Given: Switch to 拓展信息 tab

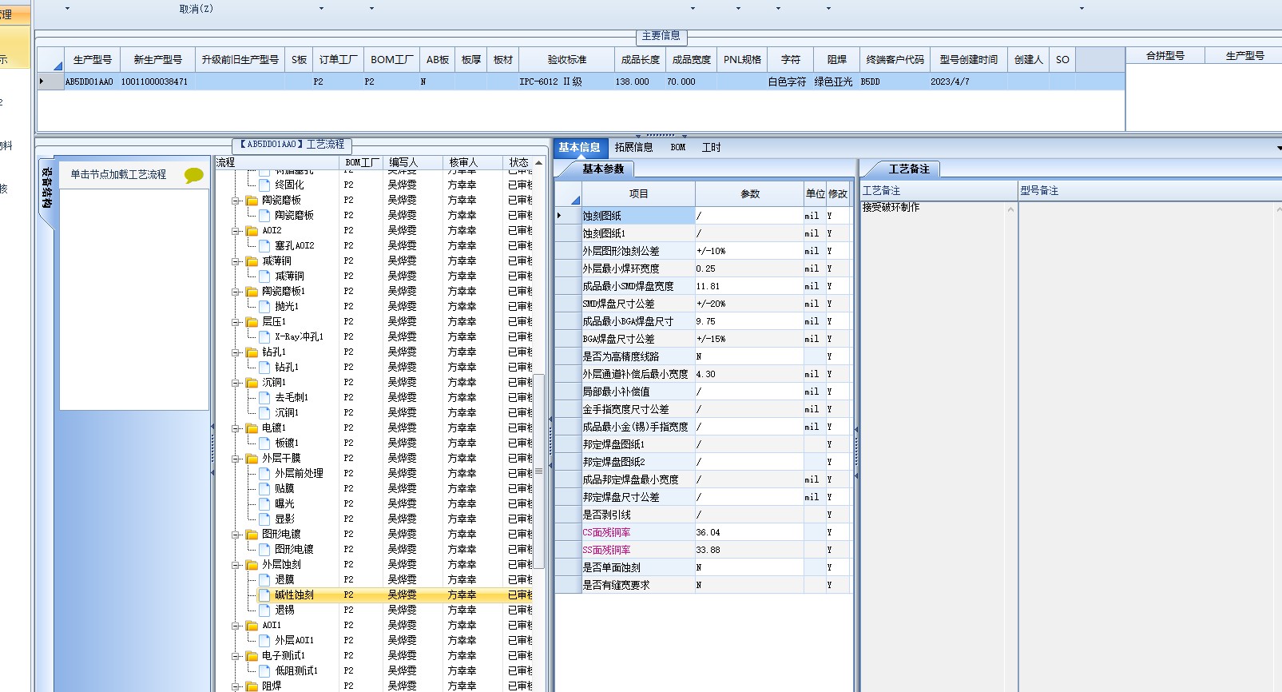Looking at the screenshot, I should [x=634, y=148].
